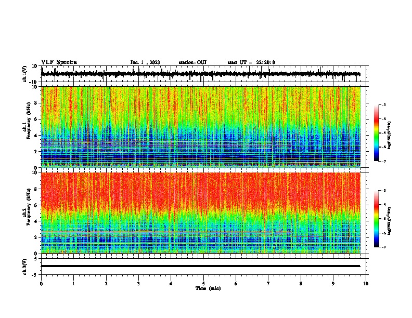Click time axis tick label "9"
Image resolution: width=412 pixels, height=318 pixels.
click(333, 284)
